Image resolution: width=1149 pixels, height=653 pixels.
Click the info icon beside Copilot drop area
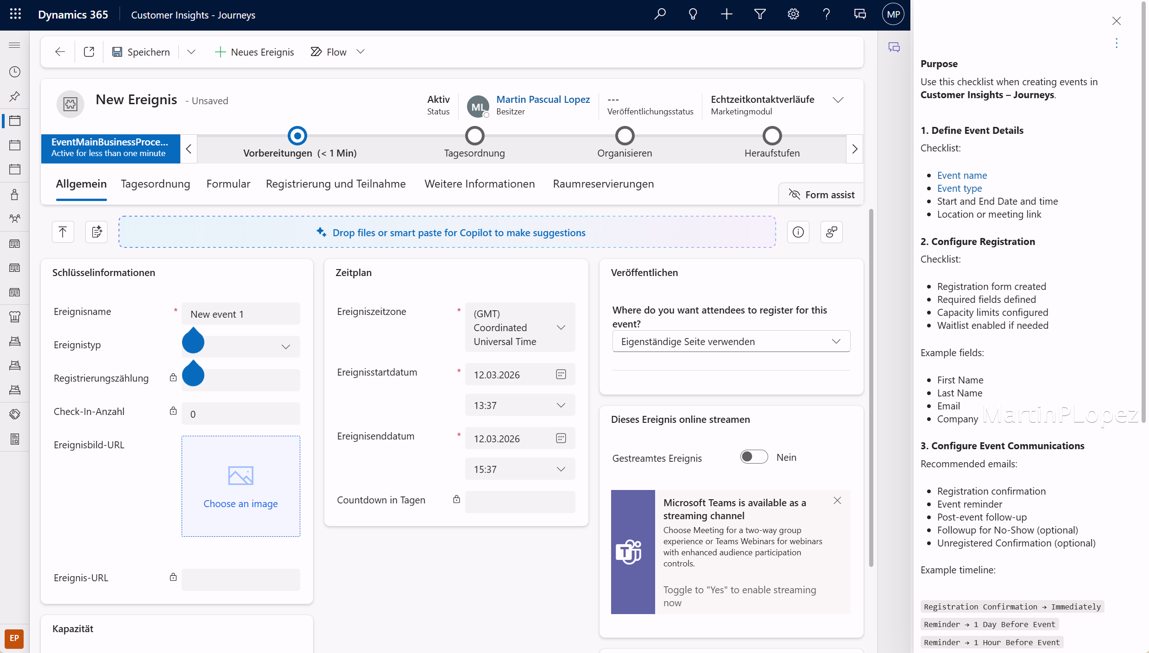[798, 232]
